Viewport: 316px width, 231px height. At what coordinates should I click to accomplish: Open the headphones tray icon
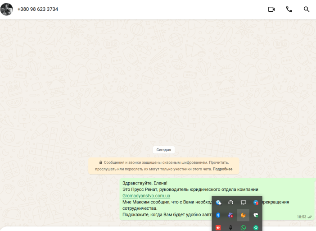(230, 202)
